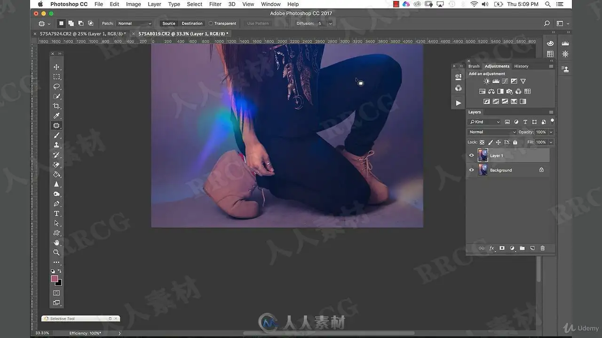
Task: Switch to the History panel tab
Action: [521, 66]
